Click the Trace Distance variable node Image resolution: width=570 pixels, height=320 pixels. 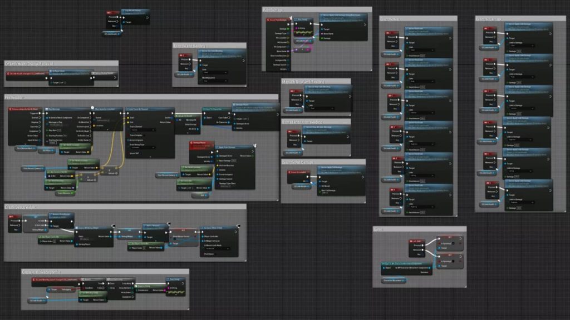65,193
